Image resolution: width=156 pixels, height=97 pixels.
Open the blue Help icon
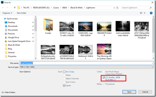pos(151,13)
